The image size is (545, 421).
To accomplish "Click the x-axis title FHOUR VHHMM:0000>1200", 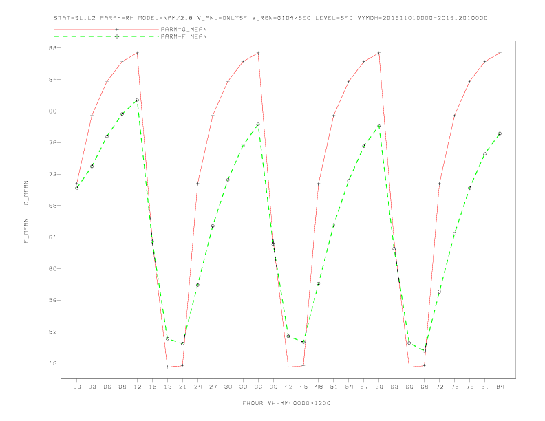I will [x=286, y=403].
